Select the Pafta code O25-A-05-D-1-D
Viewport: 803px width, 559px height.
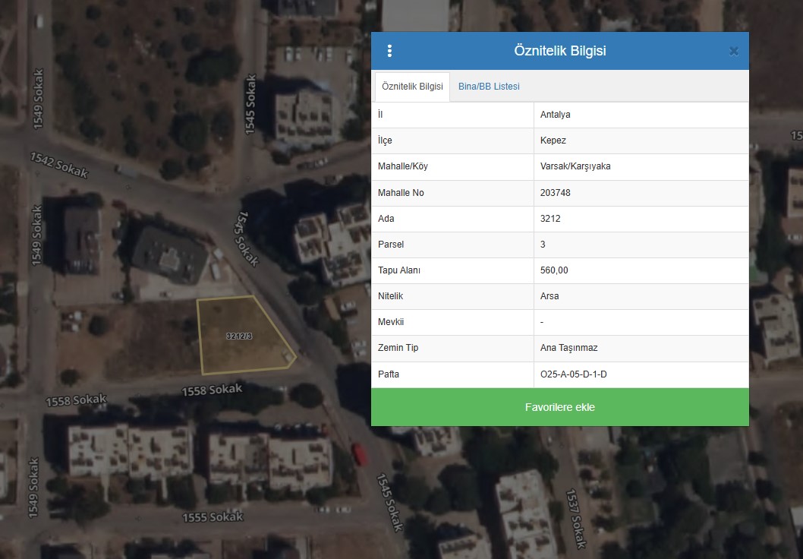coord(574,374)
